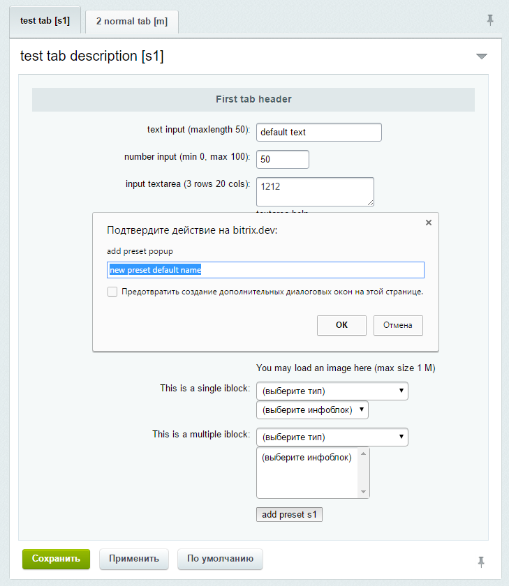Click OK in the preset popup
The height and width of the screenshot is (586, 509).
[341, 325]
